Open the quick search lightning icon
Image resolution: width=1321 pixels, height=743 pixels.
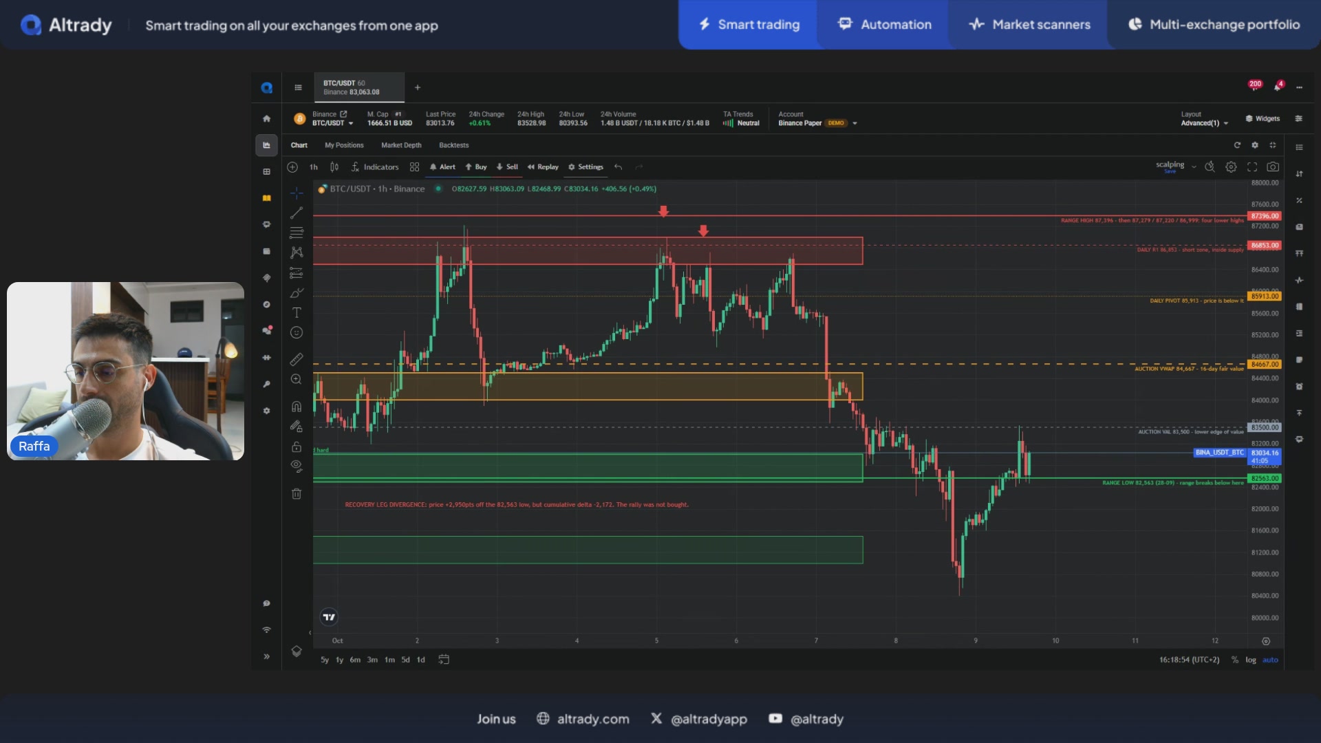coord(1210,166)
